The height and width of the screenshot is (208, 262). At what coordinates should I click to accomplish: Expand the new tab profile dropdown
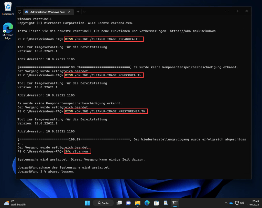84,12
